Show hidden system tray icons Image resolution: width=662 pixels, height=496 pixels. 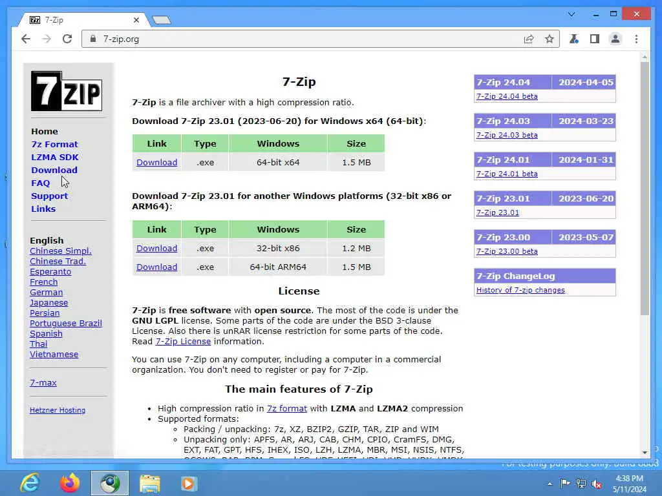(550, 484)
